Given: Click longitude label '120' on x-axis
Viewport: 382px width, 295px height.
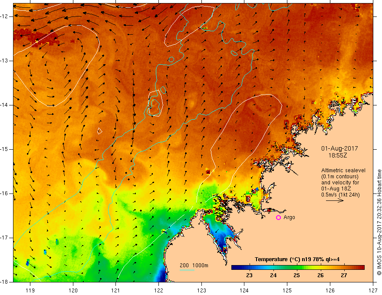Looking at the screenshot, I should point(73,290).
